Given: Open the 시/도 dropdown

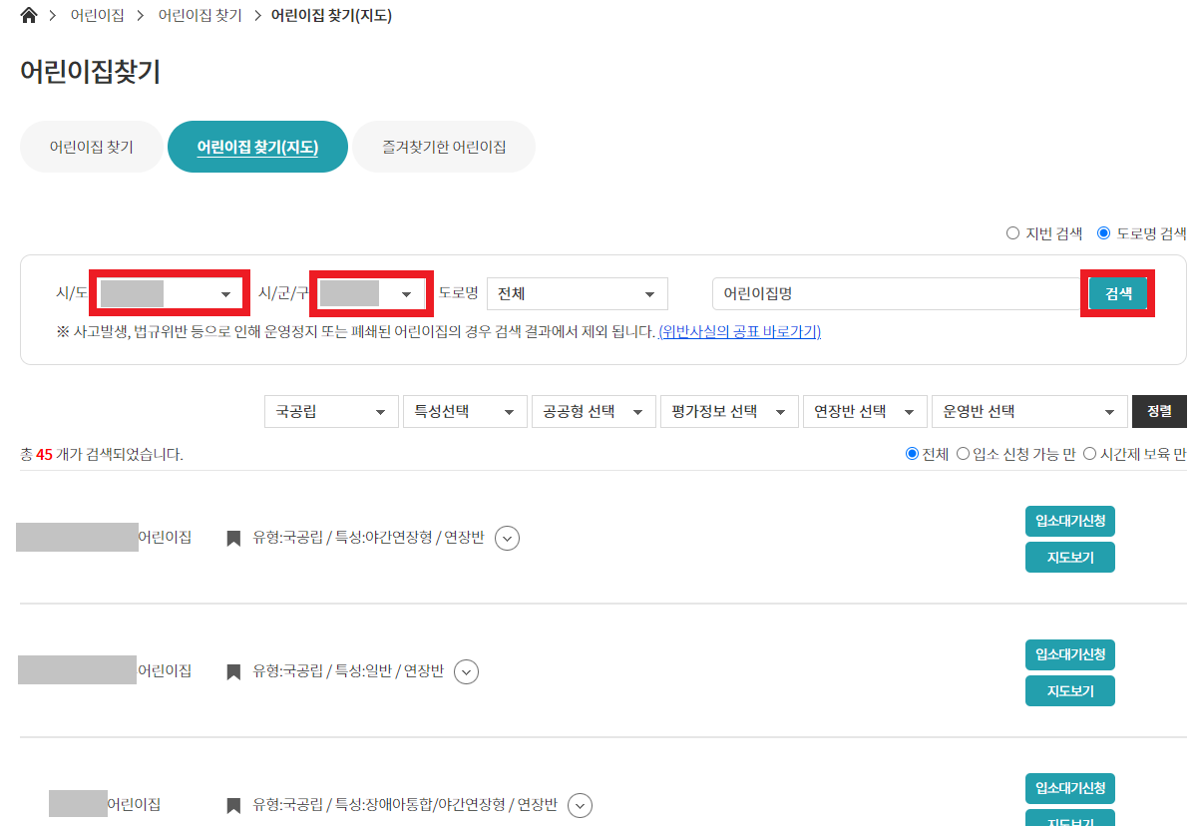Looking at the screenshot, I should click(168, 292).
